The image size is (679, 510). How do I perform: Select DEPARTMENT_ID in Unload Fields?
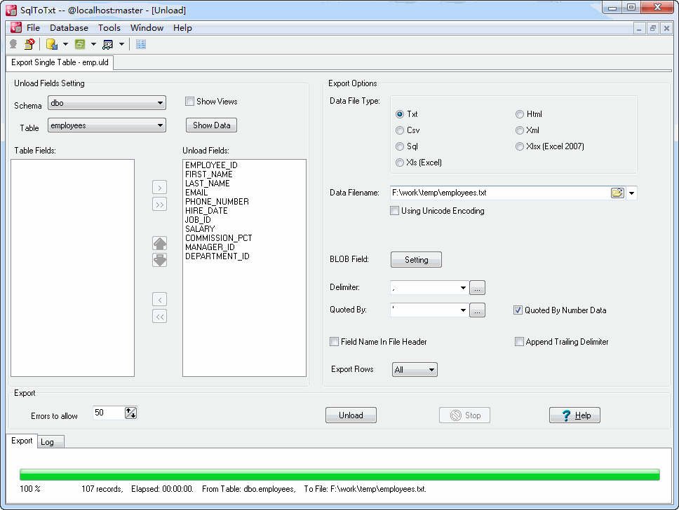tap(217, 256)
